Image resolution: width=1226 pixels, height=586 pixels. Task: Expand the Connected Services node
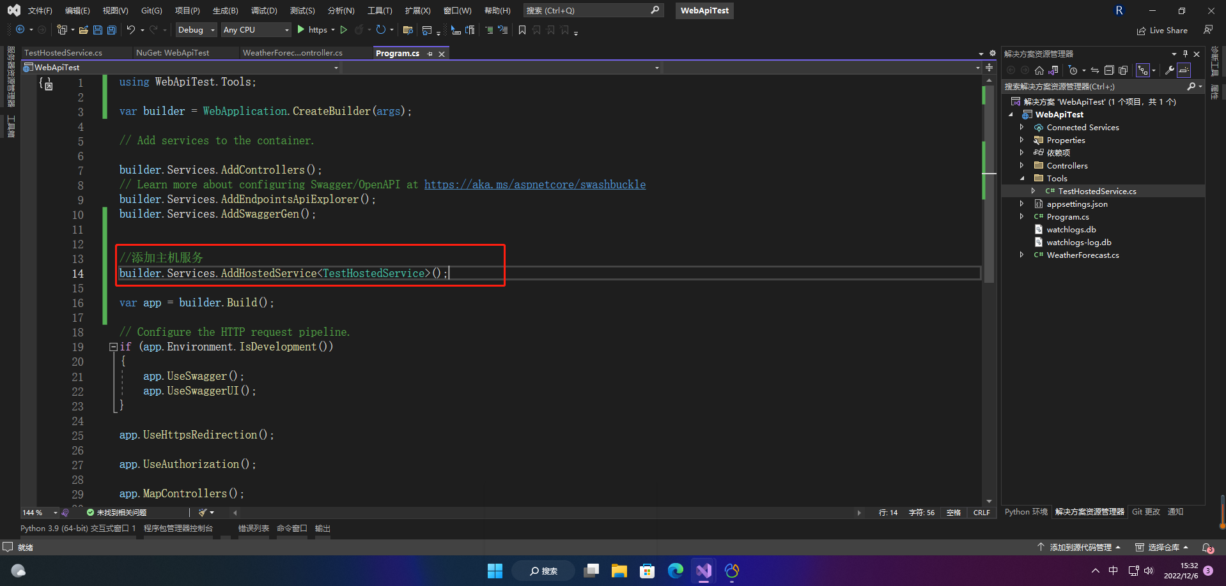(1021, 127)
